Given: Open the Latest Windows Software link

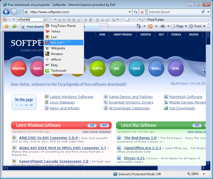Looking at the screenshot, I should [x=71, y=97].
